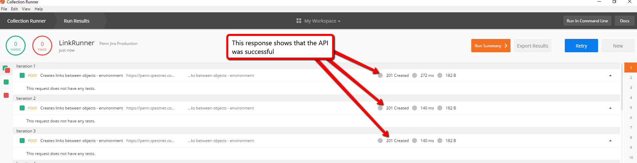637x163 pixels.
Task: Select POST request name in Iteration 3
Action: coord(82,141)
